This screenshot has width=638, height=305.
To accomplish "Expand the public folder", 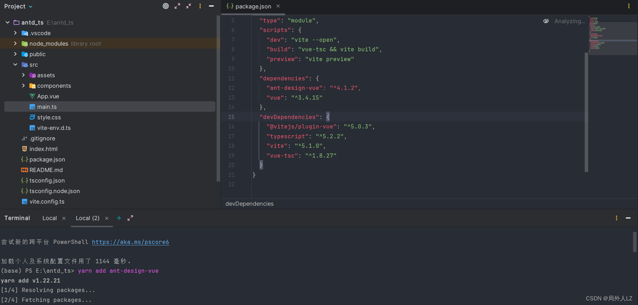I will pyautogui.click(x=15, y=54).
